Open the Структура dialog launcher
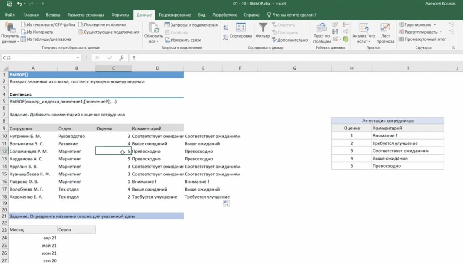The height and width of the screenshot is (263, 463). tap(453, 48)
